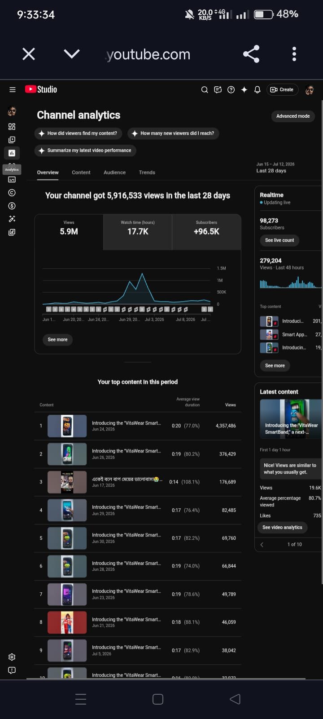Click See video analytics button
The height and width of the screenshot is (719, 323).
[282, 528]
